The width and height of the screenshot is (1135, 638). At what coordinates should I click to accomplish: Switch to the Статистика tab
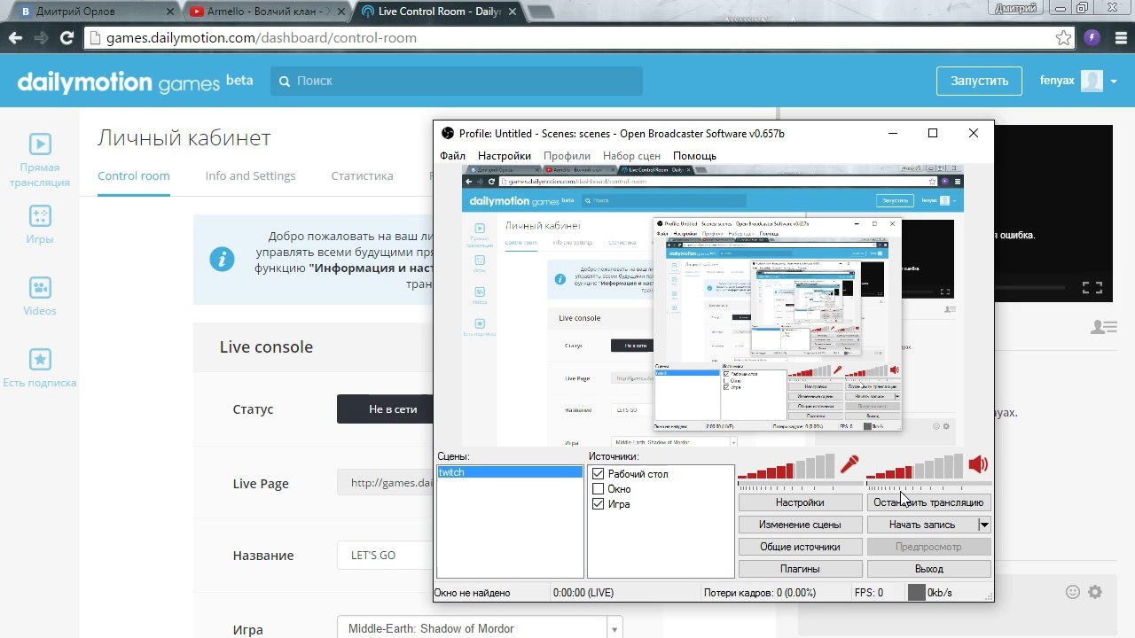tap(362, 175)
